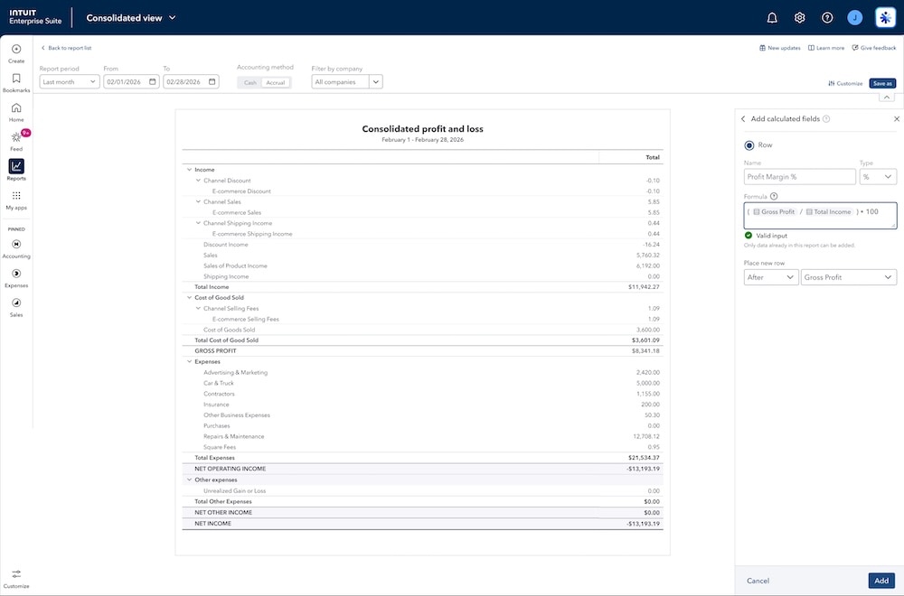
Task: Open user profile avatar J
Action: point(855,18)
